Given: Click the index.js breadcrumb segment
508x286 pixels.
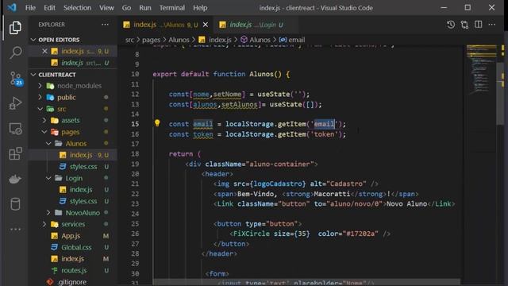Looking at the screenshot, I should 215,40.
